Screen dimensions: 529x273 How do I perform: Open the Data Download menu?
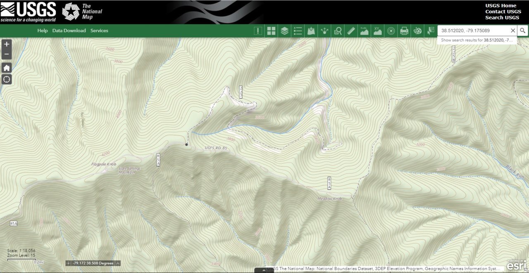pos(69,31)
